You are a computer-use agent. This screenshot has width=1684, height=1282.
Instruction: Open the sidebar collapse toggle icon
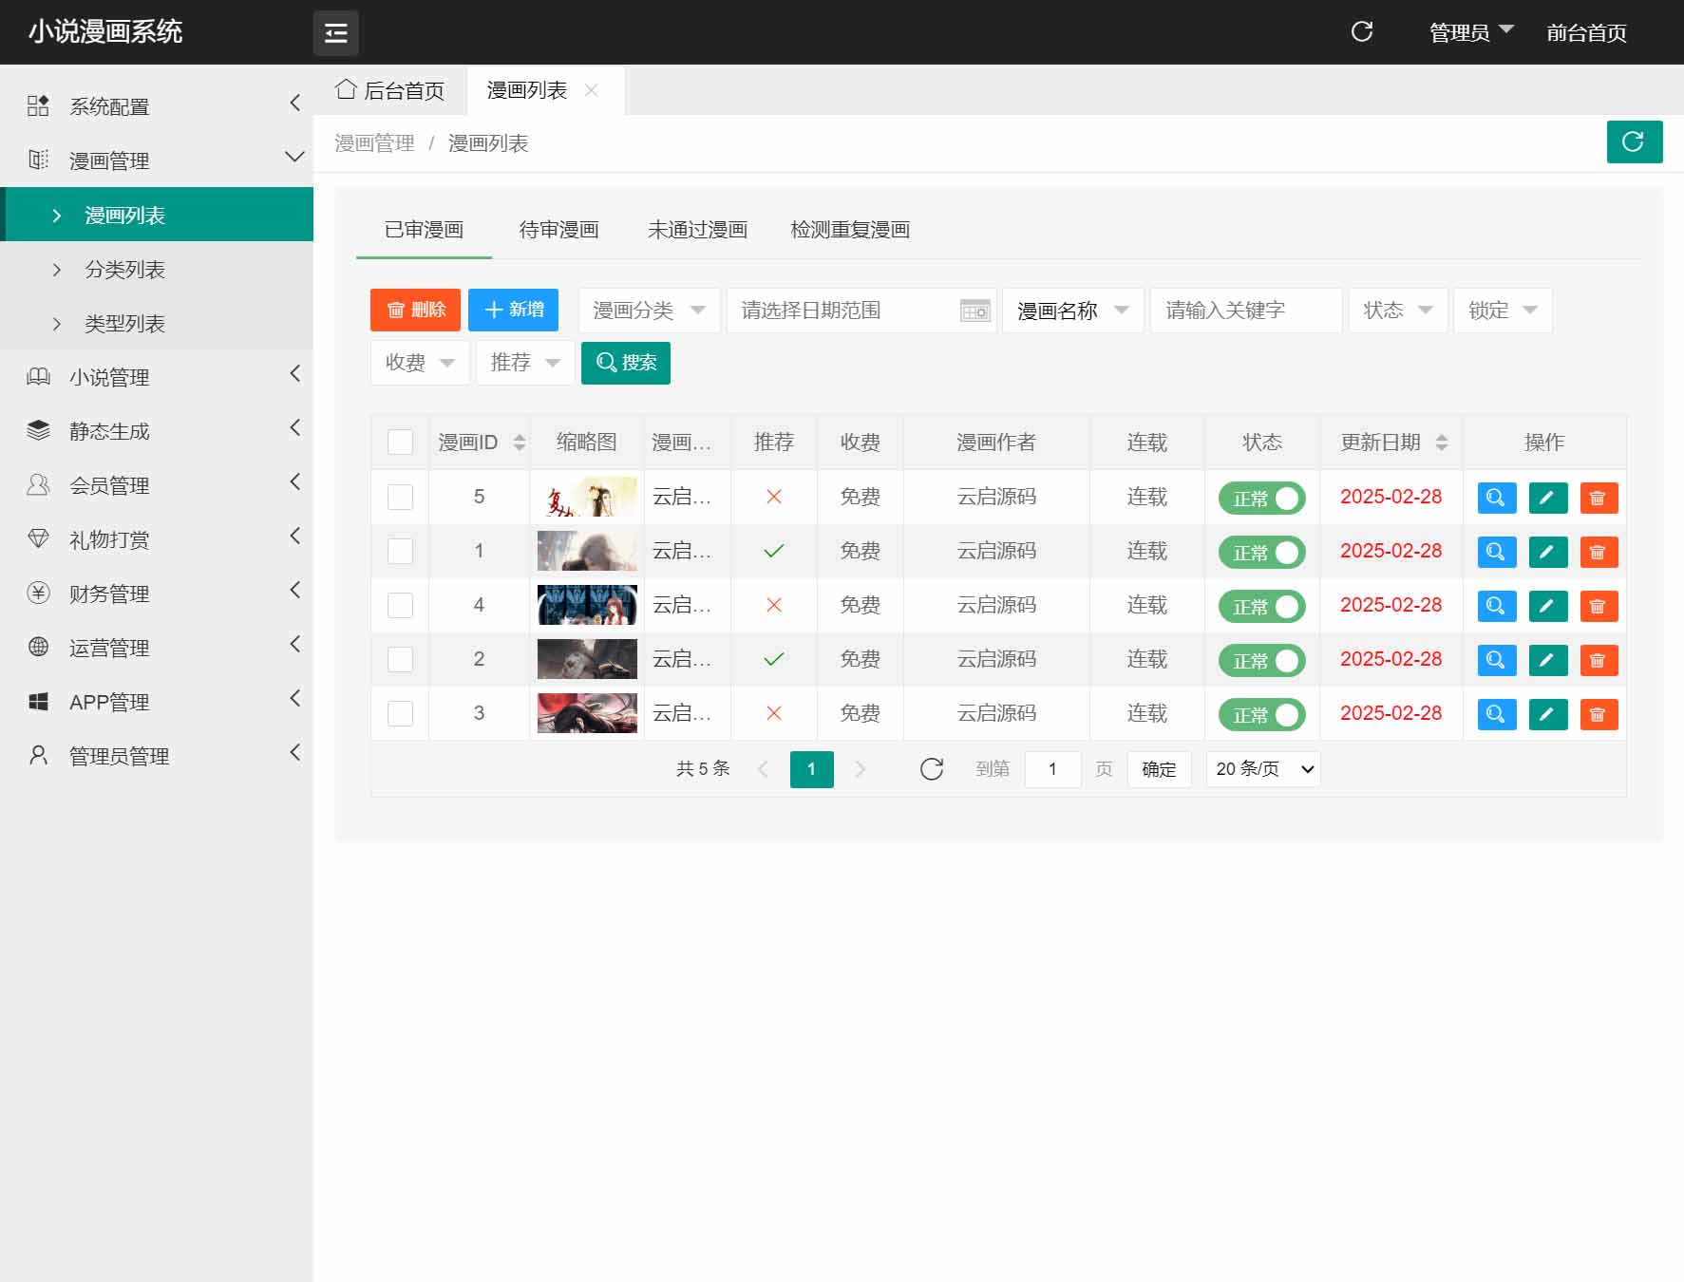(x=336, y=32)
